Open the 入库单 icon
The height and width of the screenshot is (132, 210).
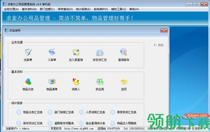[x=52, y=52]
